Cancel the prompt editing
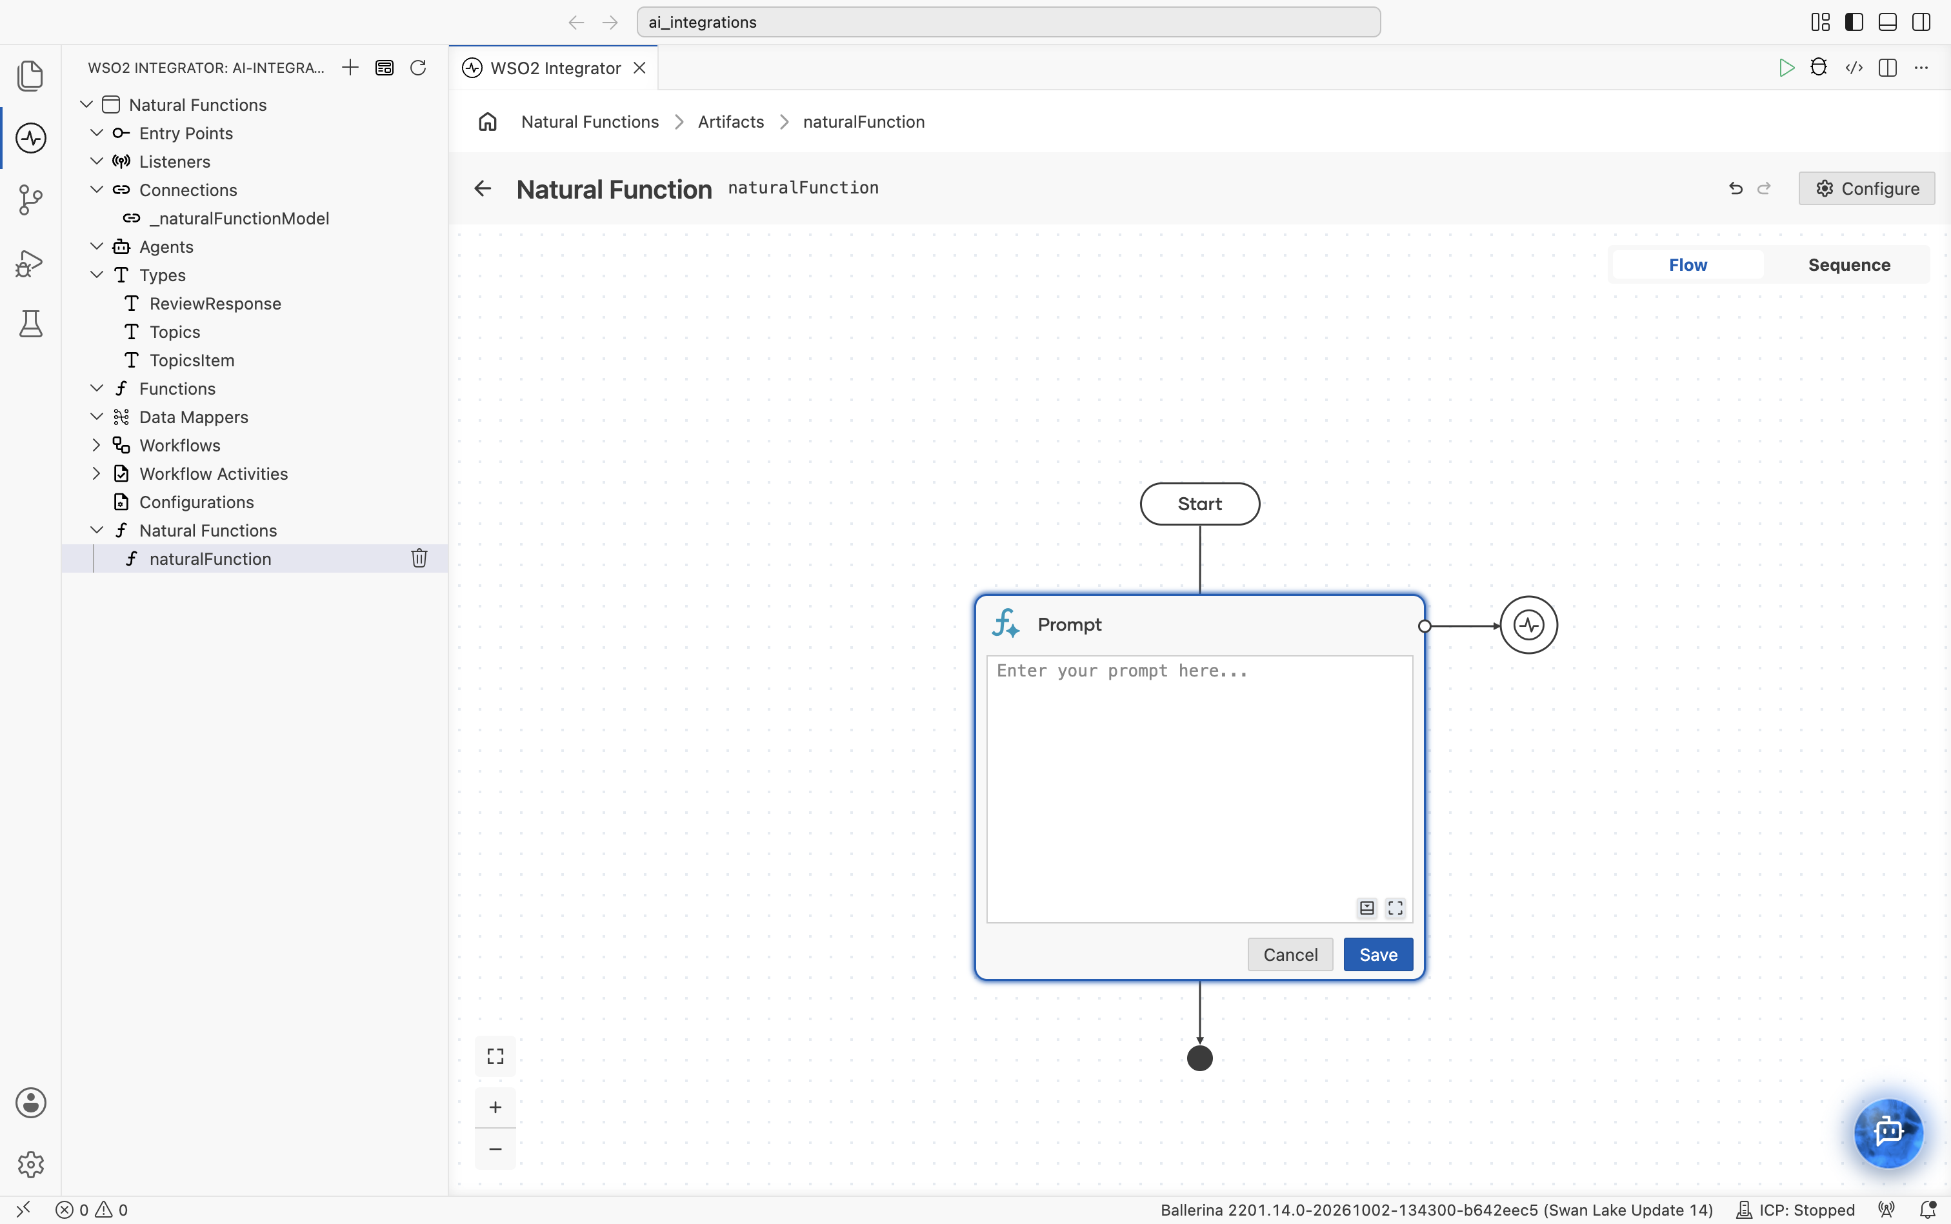This screenshot has width=1951, height=1224. pyautogui.click(x=1290, y=954)
